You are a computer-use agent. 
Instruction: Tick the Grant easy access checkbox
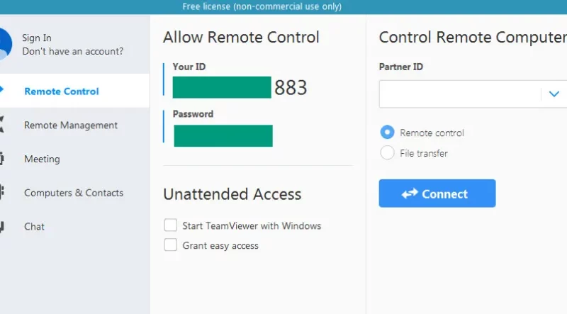[170, 245]
